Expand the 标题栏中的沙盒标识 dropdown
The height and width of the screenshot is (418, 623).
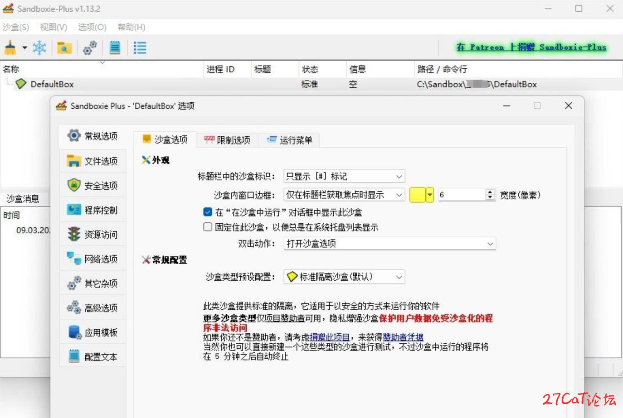344,176
